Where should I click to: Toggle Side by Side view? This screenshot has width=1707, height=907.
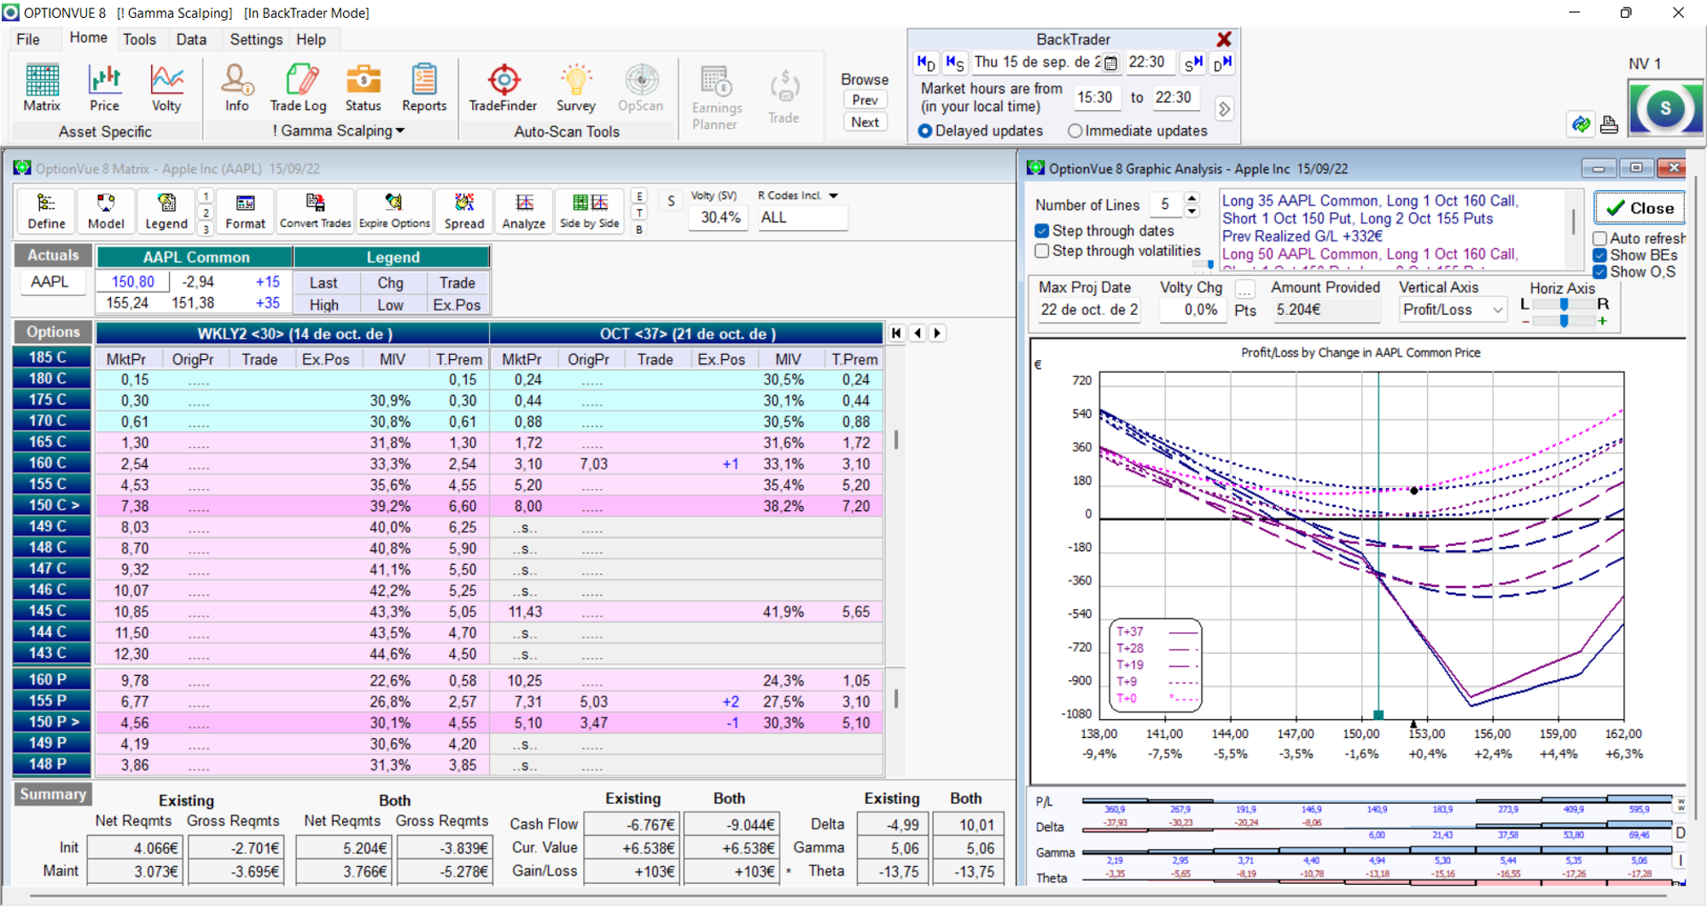[x=590, y=211]
